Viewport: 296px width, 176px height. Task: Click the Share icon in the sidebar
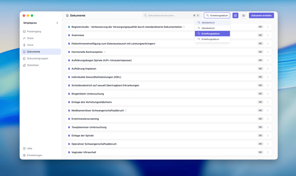[x=24, y=38]
